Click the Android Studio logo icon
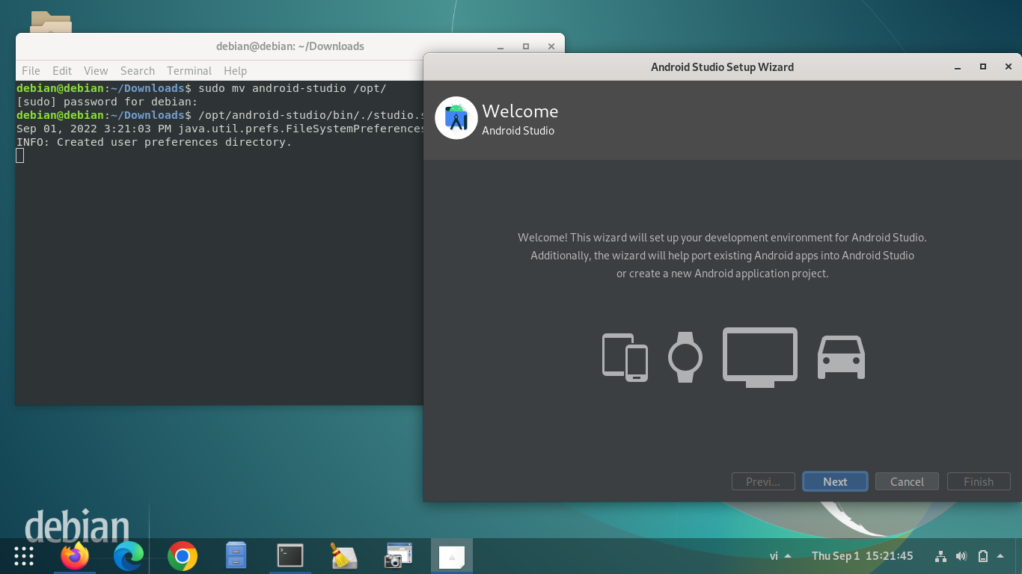This screenshot has height=574, width=1022. coord(456,118)
